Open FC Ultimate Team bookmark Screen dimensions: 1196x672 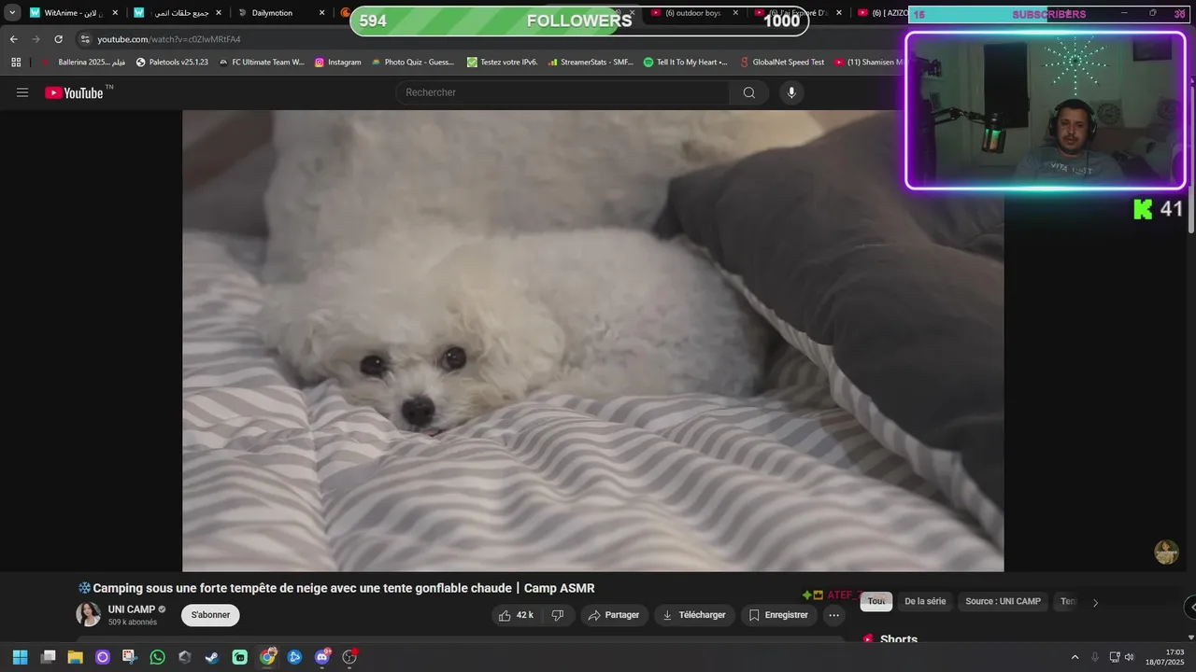tap(261, 63)
